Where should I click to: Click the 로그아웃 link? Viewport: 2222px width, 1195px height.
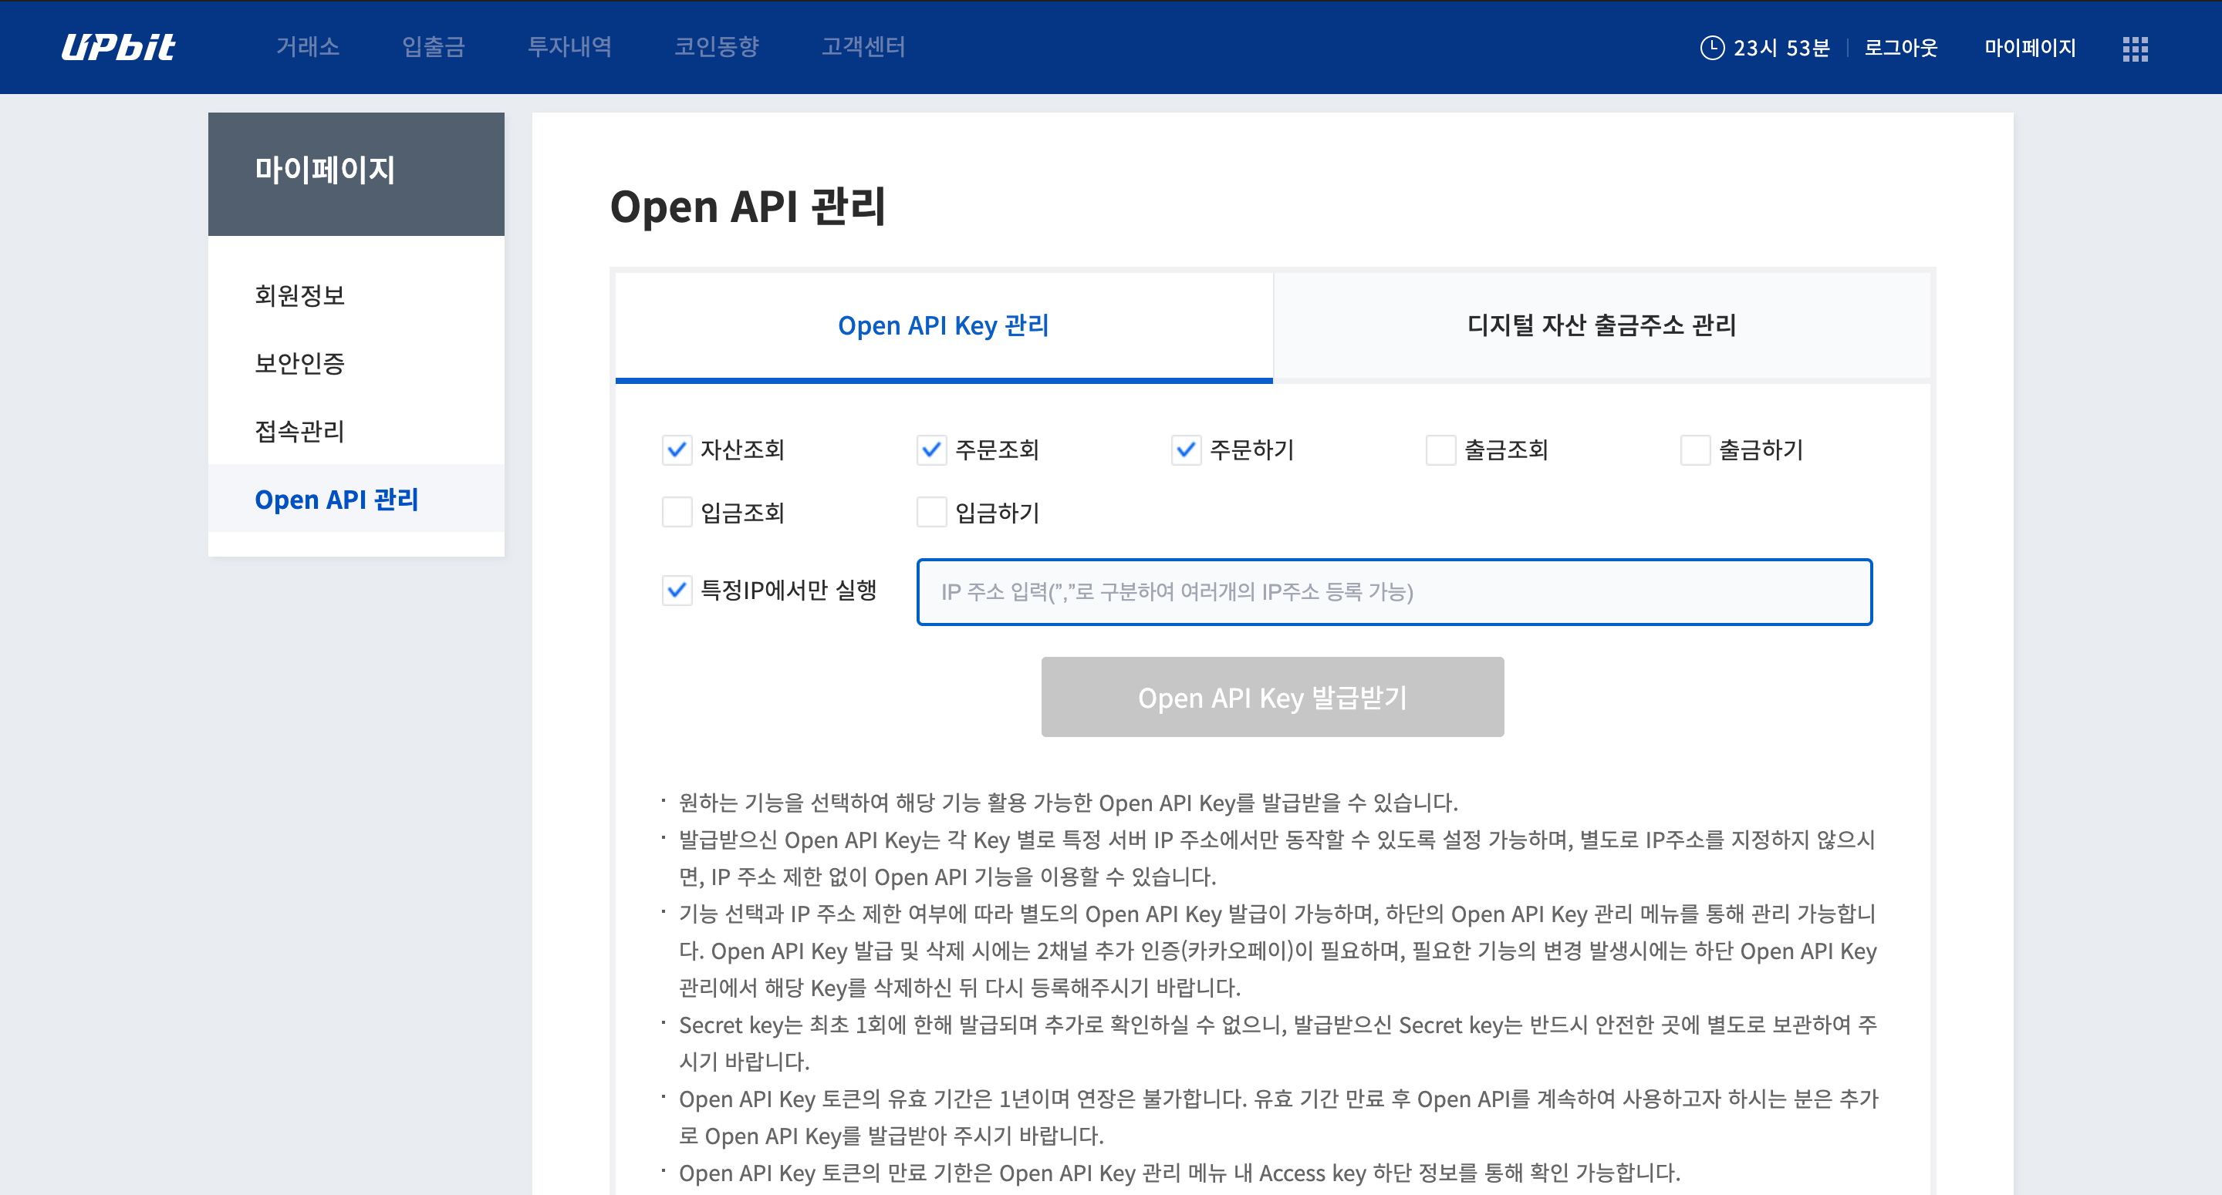pyautogui.click(x=1900, y=48)
